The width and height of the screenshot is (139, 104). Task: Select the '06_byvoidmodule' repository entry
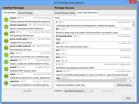pos(93,38)
